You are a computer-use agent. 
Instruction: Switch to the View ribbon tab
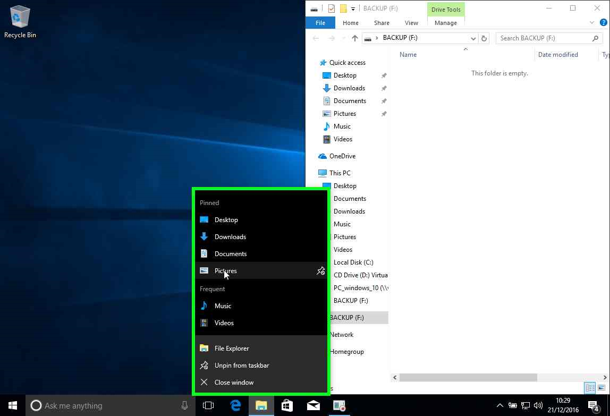[x=411, y=22]
